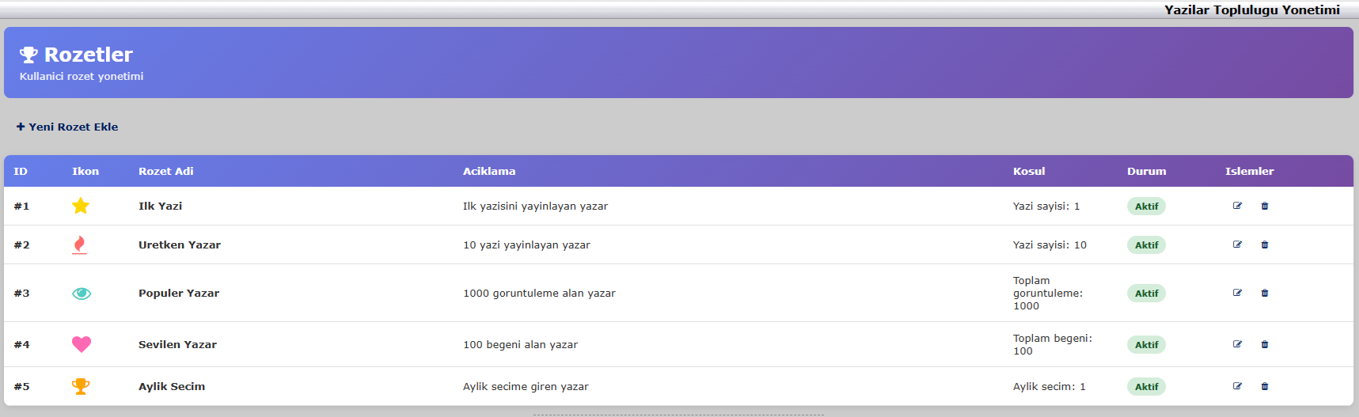Click the Yeni Rozet Ekle link
Screen dimensions: 1359x417
pyautogui.click(x=67, y=127)
